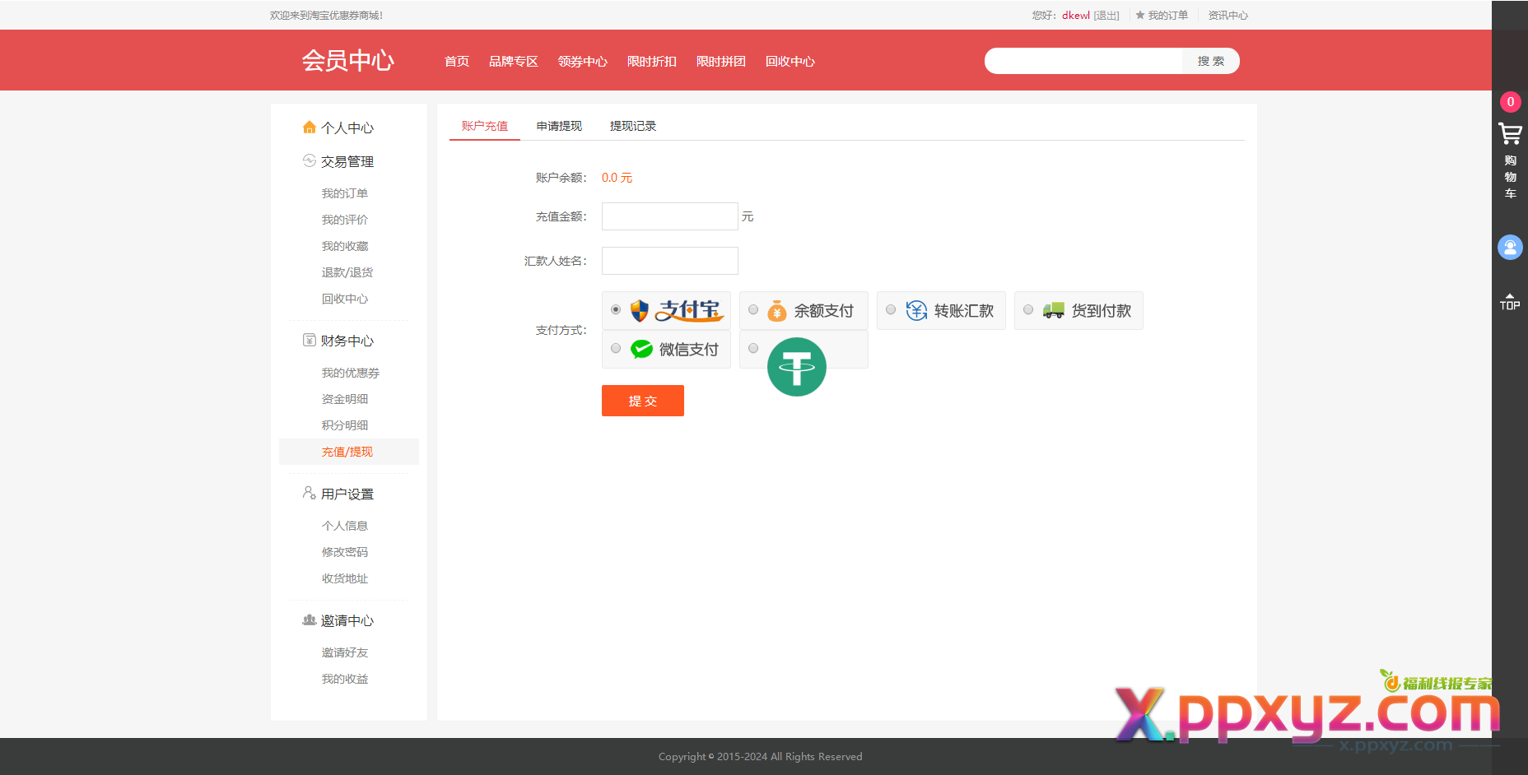The width and height of the screenshot is (1528, 775).
Task: Select the 支付宝 payment radio button
Action: coord(616,309)
